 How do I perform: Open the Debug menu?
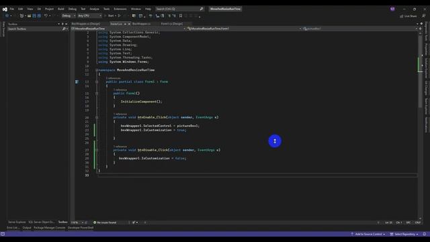pyautogui.click(x=73, y=9)
